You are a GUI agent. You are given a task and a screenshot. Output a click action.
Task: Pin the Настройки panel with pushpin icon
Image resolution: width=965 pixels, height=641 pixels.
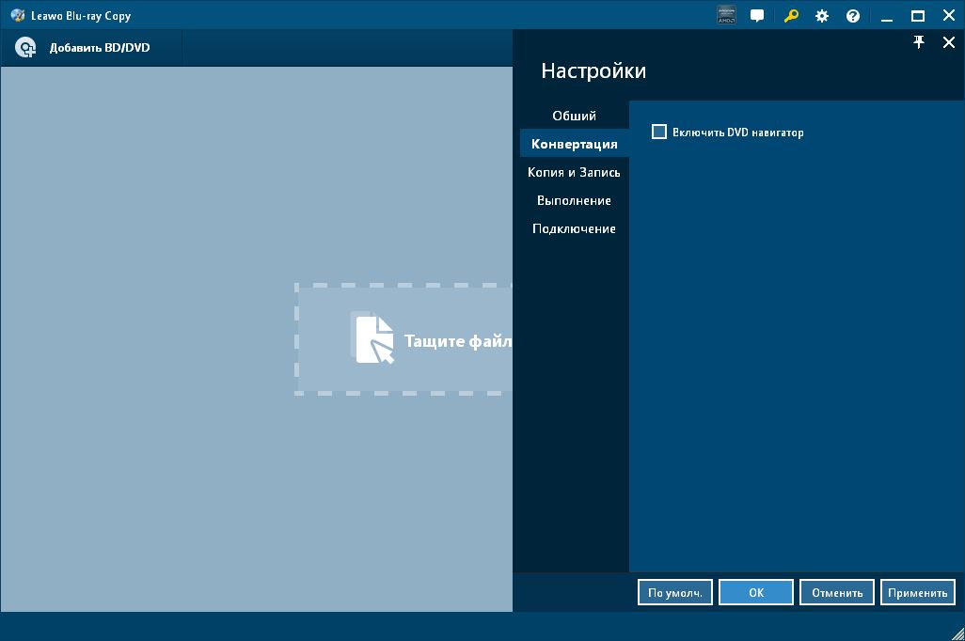pos(918,42)
